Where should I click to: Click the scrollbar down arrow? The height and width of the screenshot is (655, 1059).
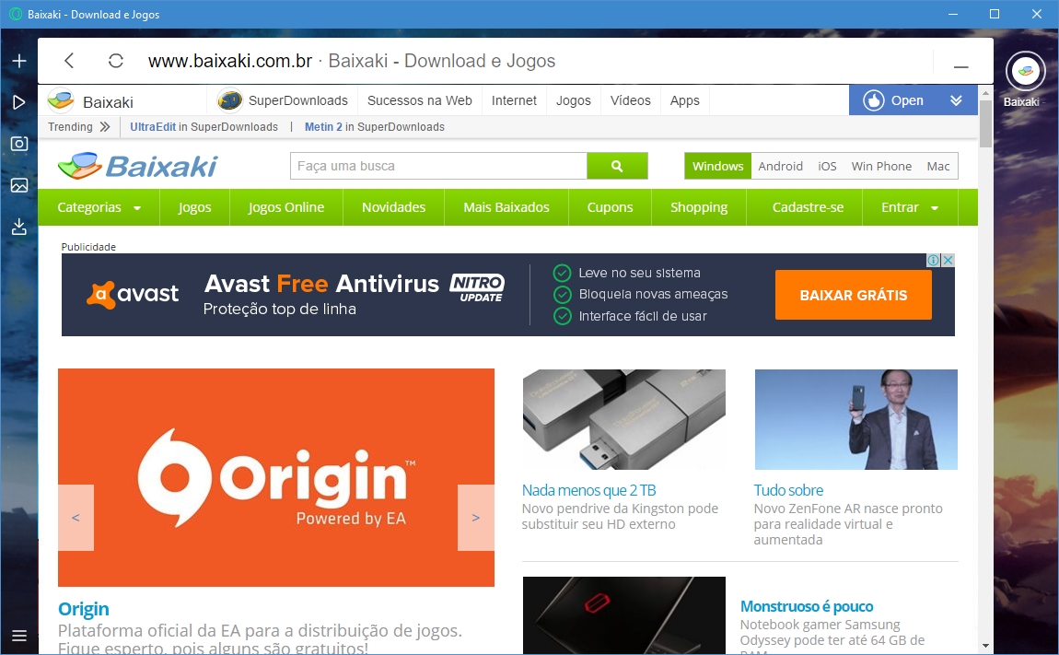pos(985,646)
